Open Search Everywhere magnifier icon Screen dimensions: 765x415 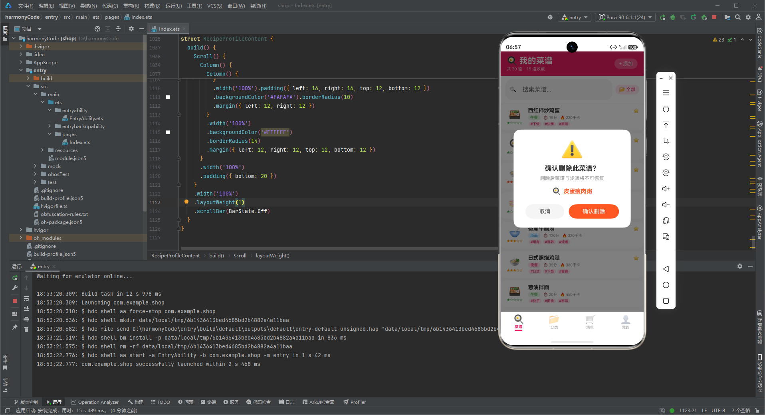click(738, 17)
